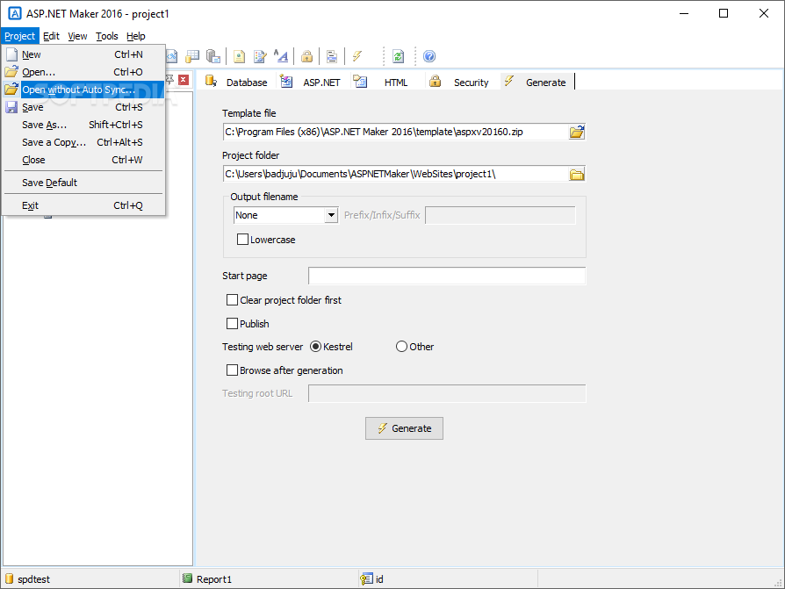Viewport: 785px width, 589px height.
Task: Open the HTML settings page toolbar icon
Action: tap(240, 56)
